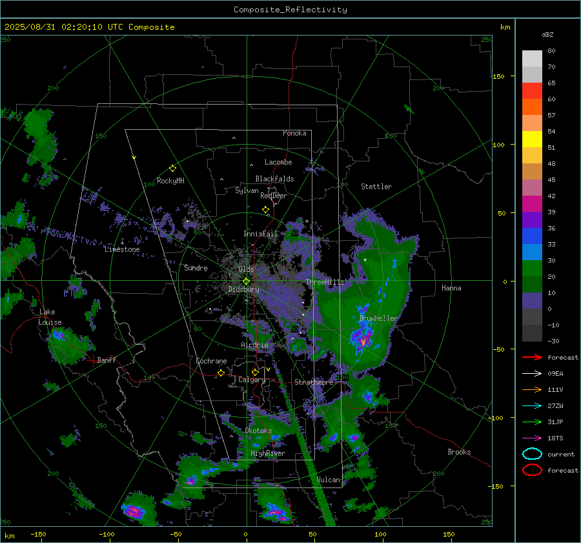The width and height of the screenshot is (581, 543).
Task: Click the 'Blackfalds' city label
Action: tap(274, 179)
